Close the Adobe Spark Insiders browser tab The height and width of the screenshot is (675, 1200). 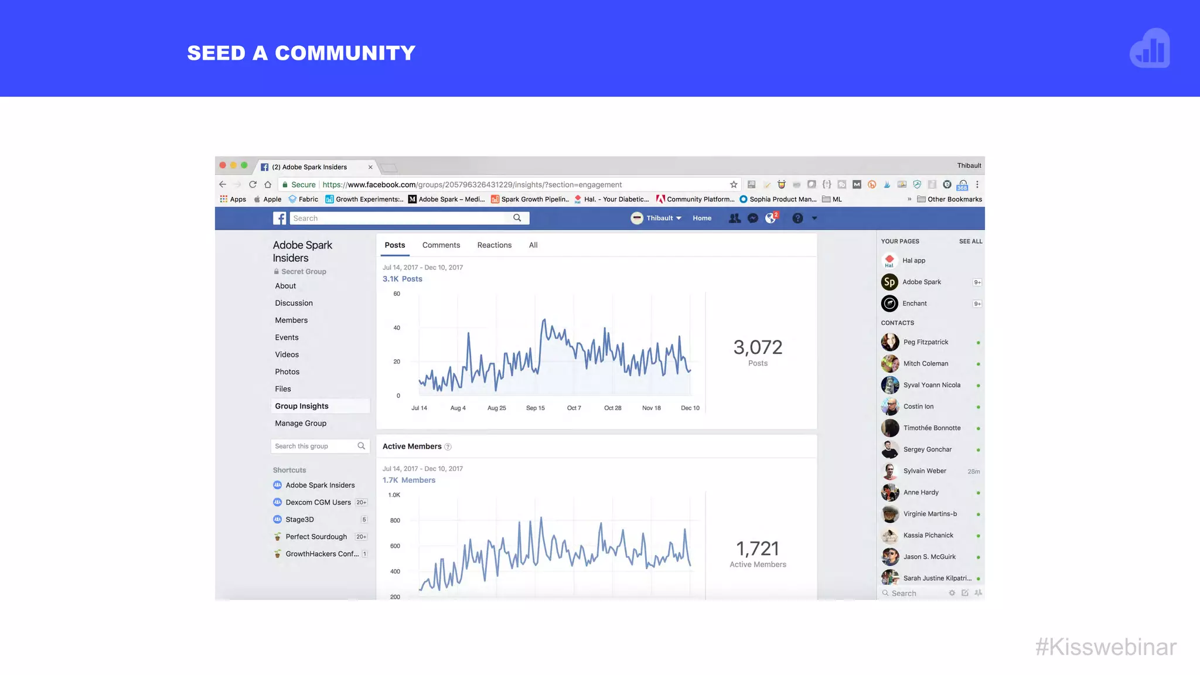(x=370, y=167)
